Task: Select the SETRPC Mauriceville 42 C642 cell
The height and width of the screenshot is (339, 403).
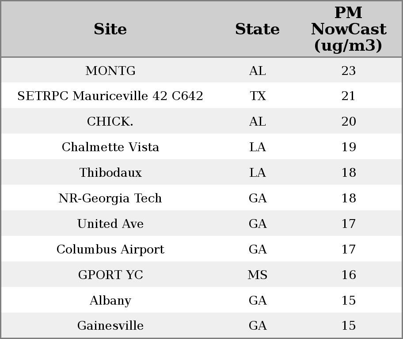Action: tap(110, 96)
